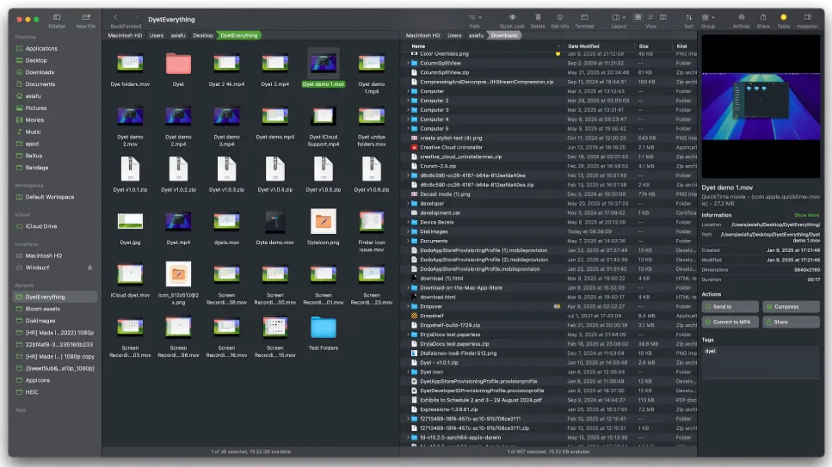The height and width of the screenshot is (467, 832).
Task: Switch to column view mode
Action: tap(663, 17)
